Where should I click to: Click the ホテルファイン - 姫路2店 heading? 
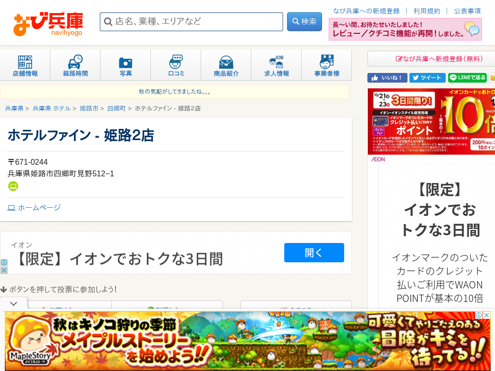pyautogui.click(x=81, y=135)
